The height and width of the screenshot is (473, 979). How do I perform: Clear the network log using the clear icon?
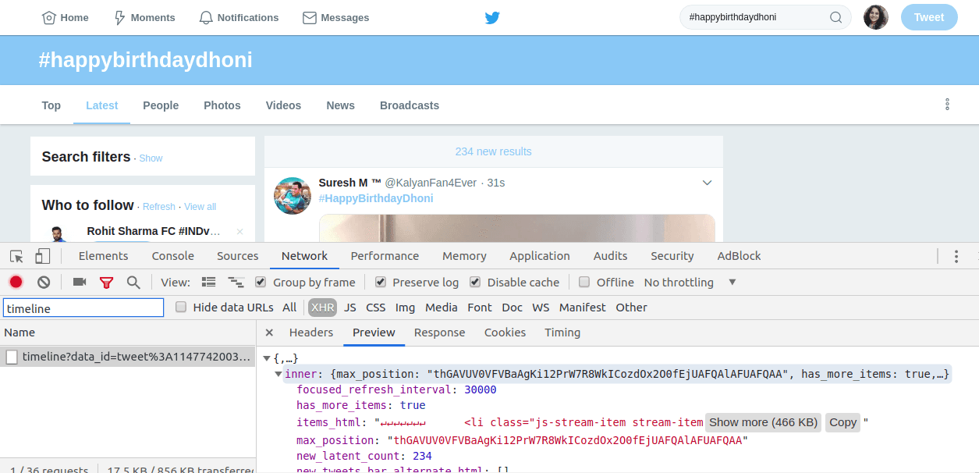tap(44, 283)
